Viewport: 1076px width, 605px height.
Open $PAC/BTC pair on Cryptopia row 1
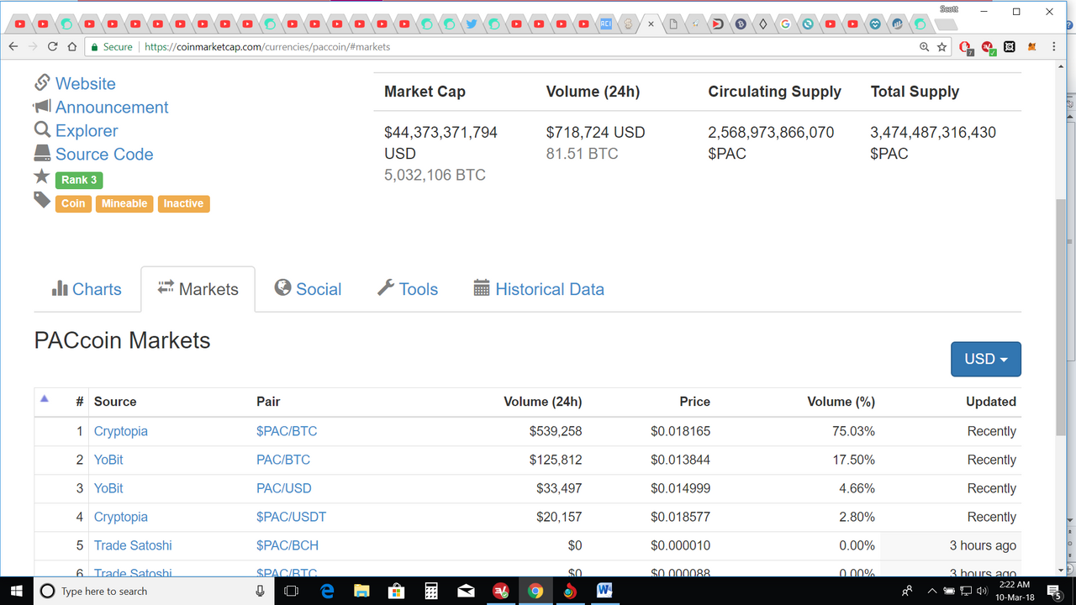click(x=287, y=431)
